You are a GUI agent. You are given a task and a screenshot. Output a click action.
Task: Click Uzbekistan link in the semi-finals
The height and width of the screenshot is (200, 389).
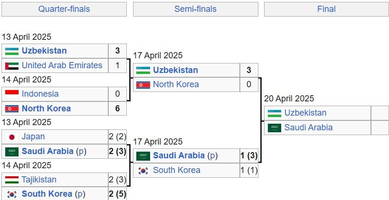coord(175,70)
